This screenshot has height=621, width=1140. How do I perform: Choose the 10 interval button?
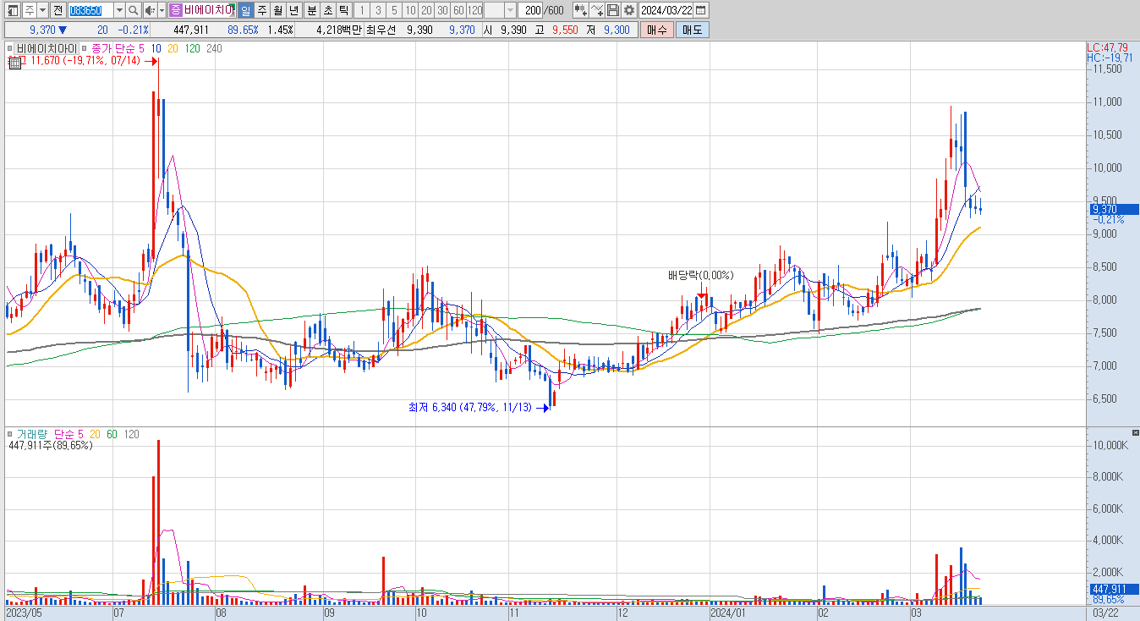tap(410, 10)
